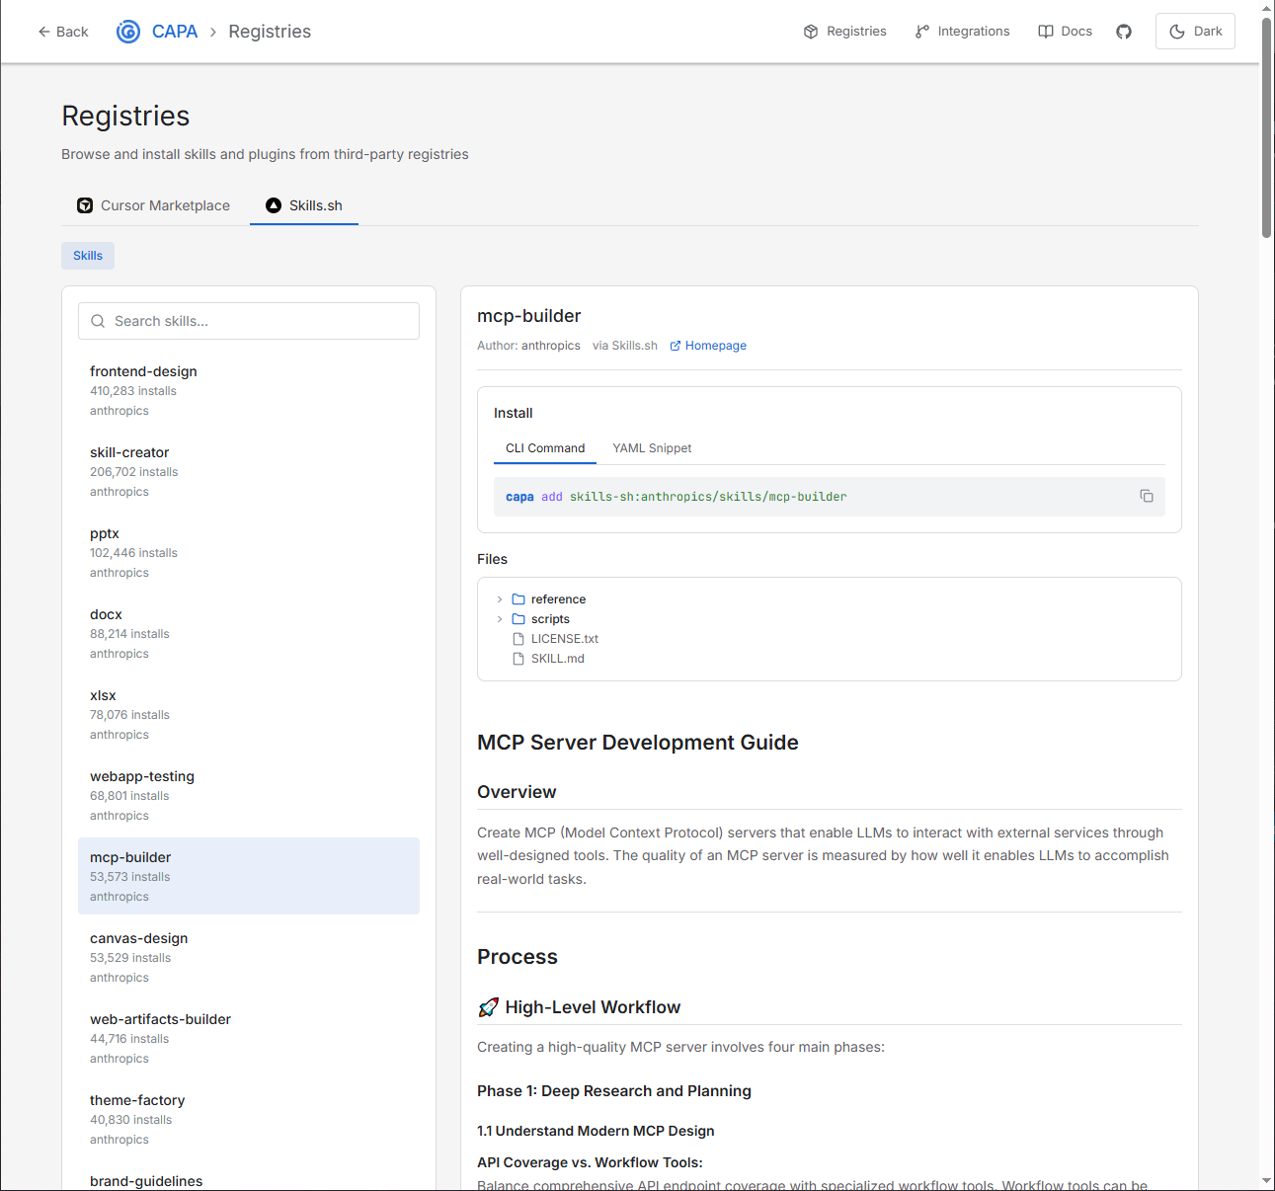
Task: Select the docx skill
Action: pos(249,633)
